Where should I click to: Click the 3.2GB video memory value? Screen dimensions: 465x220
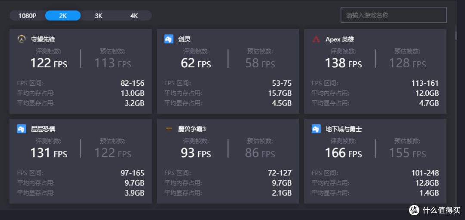coord(134,103)
